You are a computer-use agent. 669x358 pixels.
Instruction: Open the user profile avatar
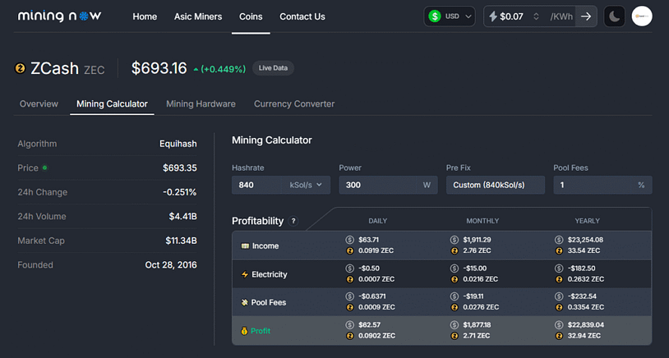642,16
